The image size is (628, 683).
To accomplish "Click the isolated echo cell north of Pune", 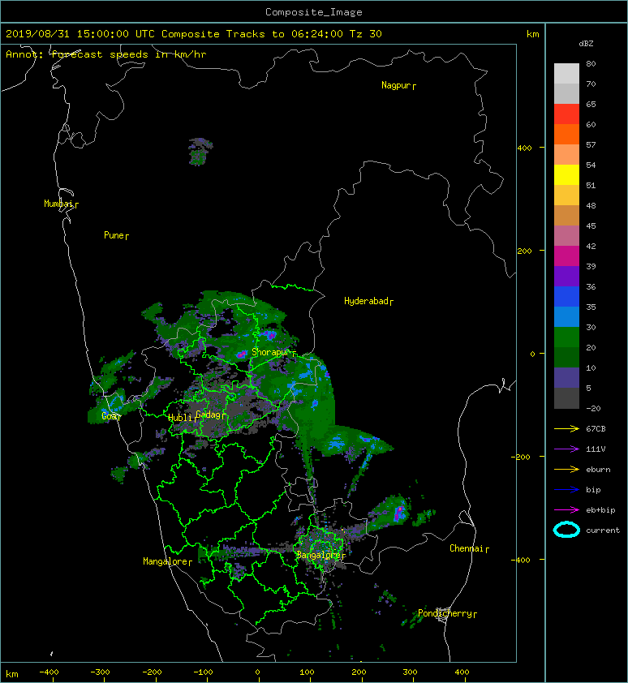I will 200,152.
